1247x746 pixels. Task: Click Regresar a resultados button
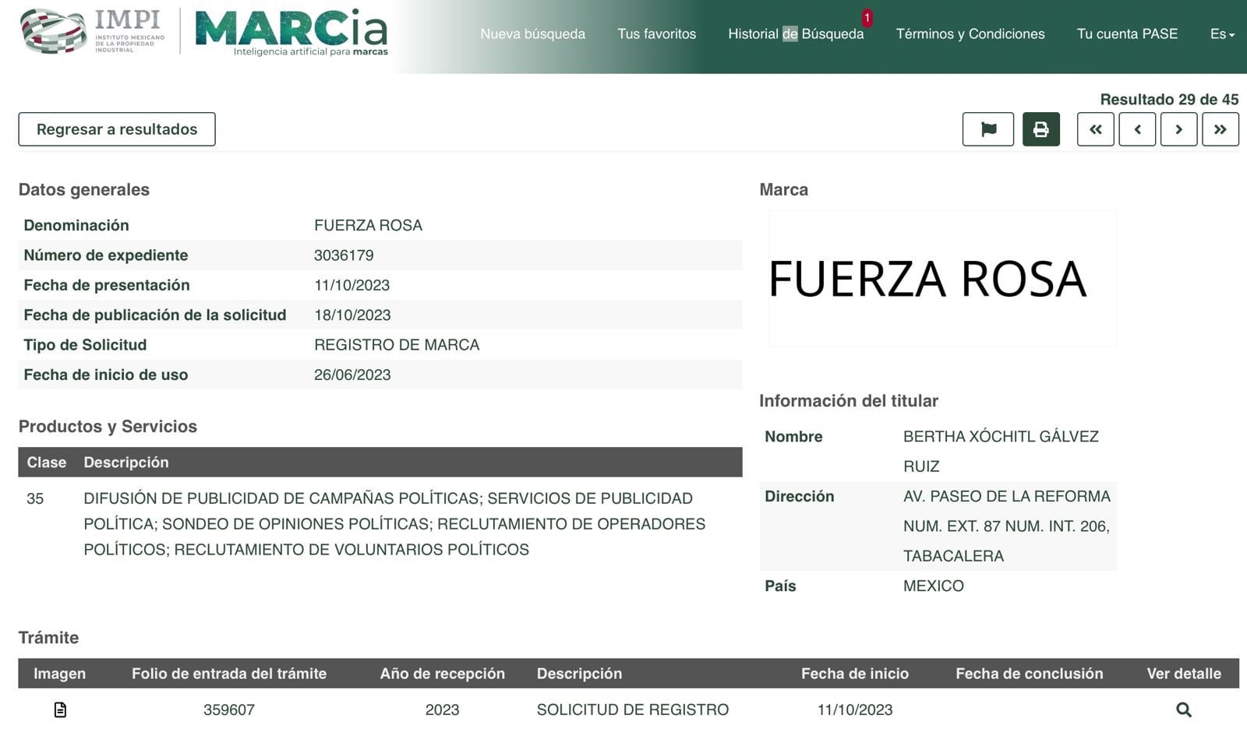pos(117,129)
